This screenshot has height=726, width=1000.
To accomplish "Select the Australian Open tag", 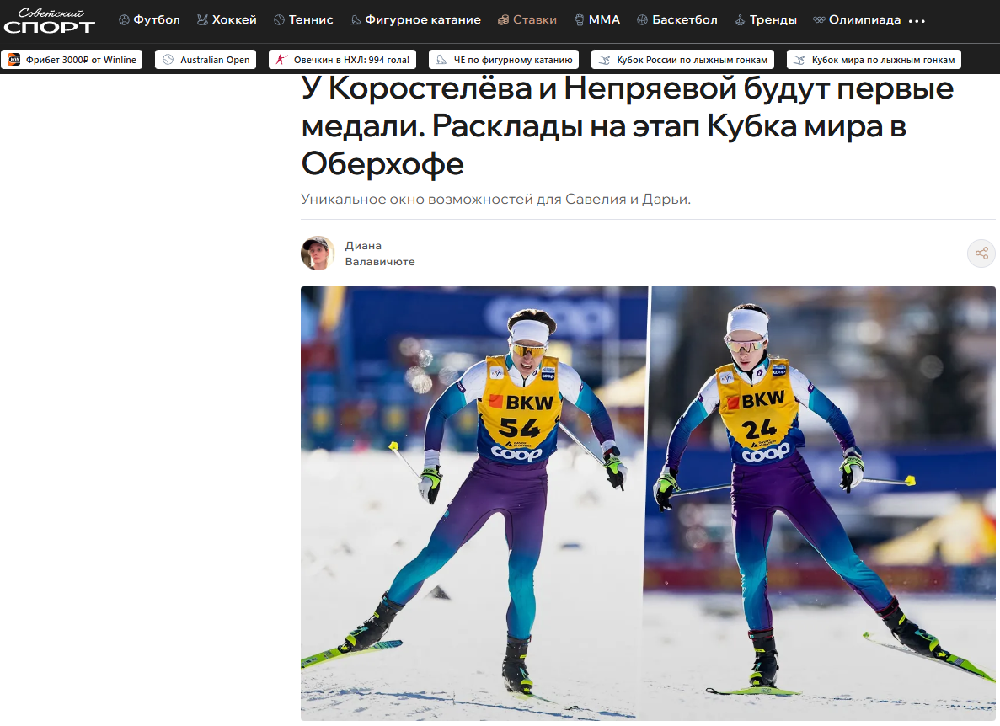I will [206, 60].
